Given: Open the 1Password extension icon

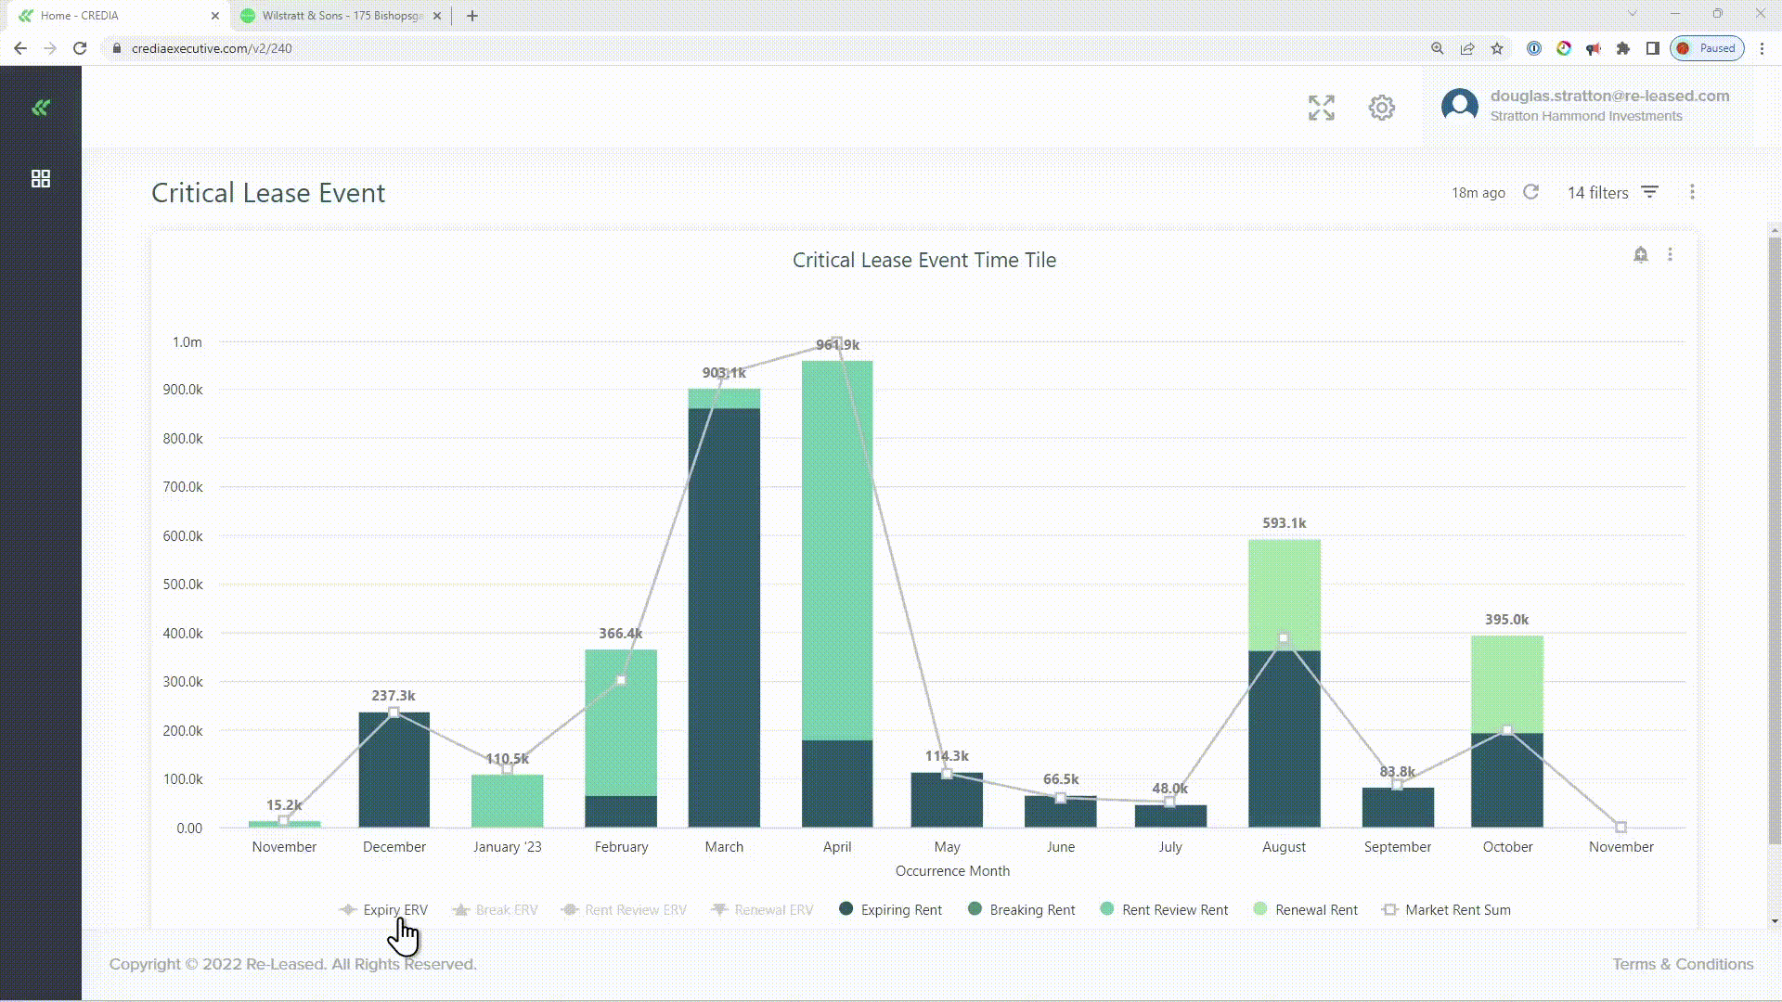Looking at the screenshot, I should coord(1534,48).
